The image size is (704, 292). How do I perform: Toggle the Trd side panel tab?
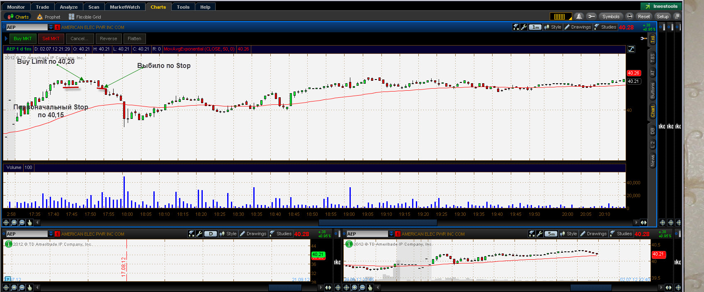pyautogui.click(x=652, y=39)
